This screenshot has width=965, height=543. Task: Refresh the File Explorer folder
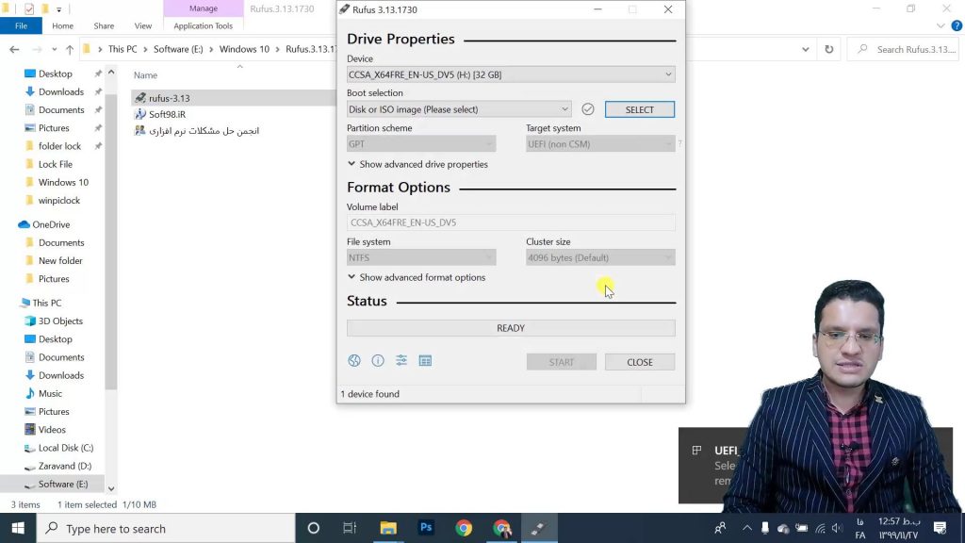click(829, 49)
